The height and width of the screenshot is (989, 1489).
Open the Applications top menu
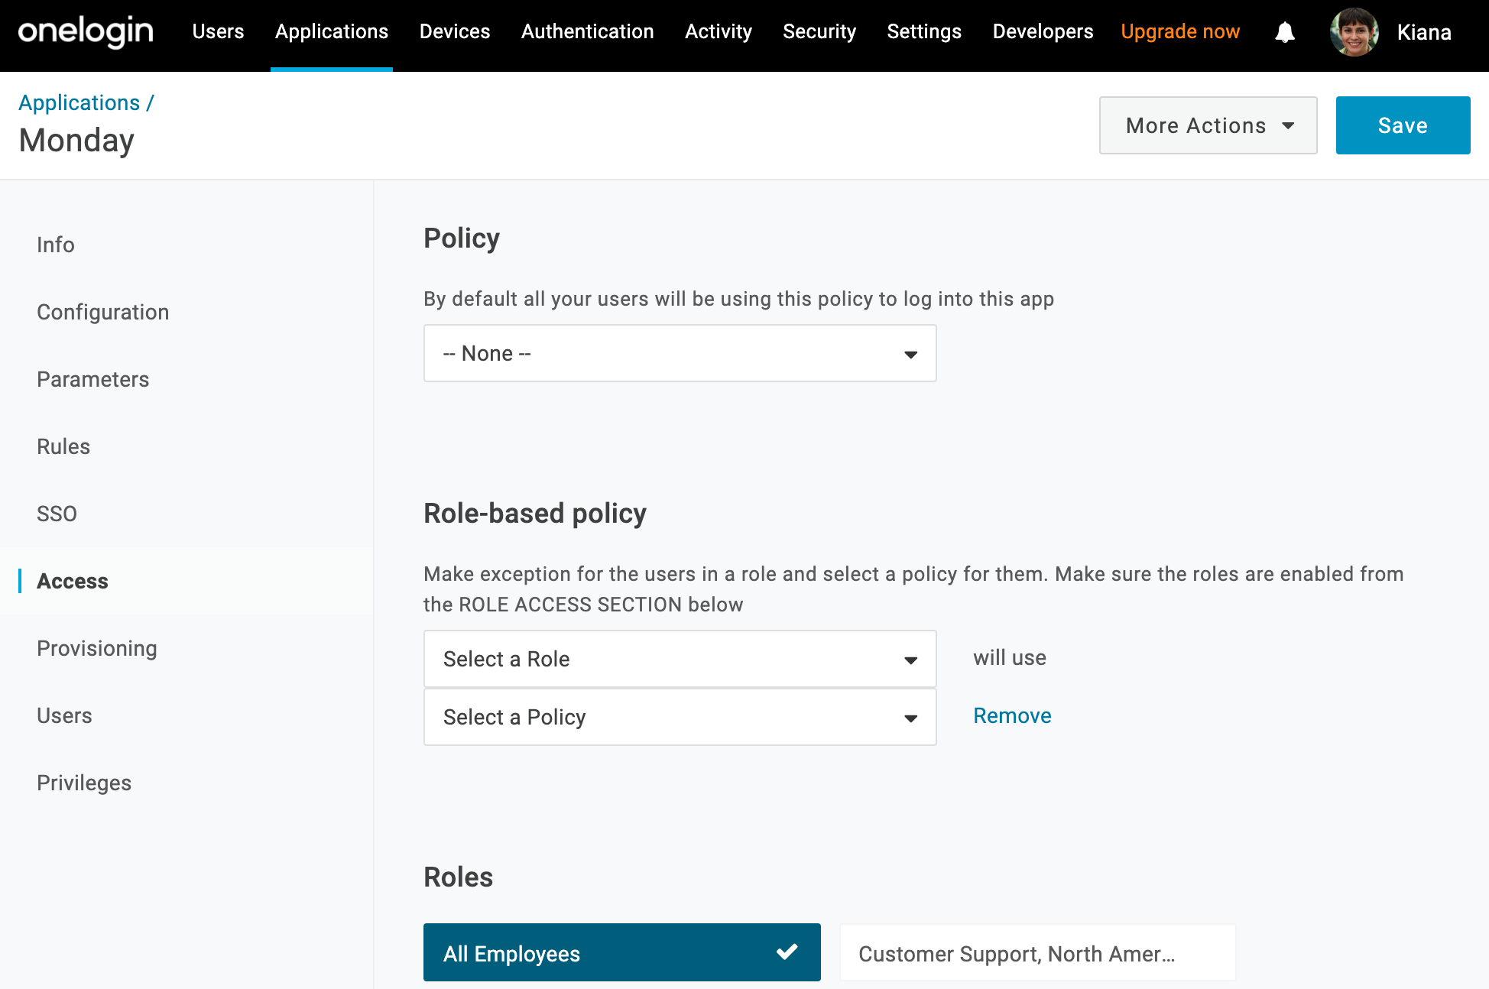[332, 31]
